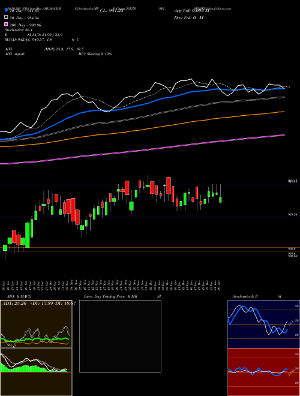Open the ADX indicator chart thumbnail
The width and height of the screenshot is (300, 396).
[36, 323]
